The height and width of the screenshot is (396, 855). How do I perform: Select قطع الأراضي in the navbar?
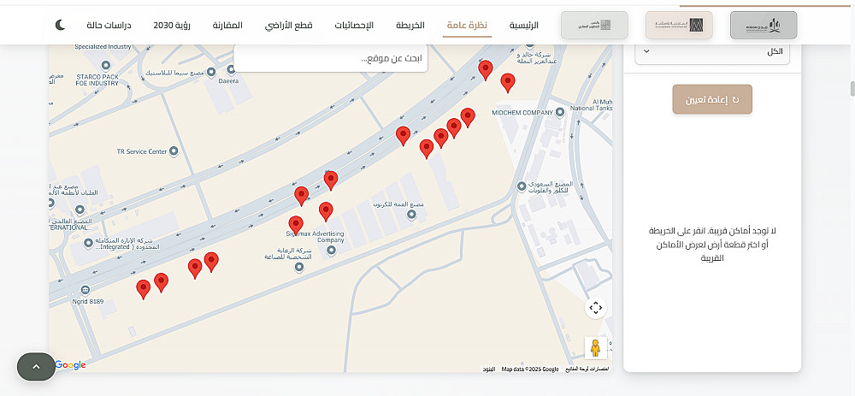(x=288, y=26)
